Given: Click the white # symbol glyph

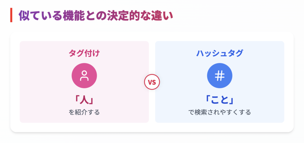Looking at the screenshot, I should [x=219, y=76].
